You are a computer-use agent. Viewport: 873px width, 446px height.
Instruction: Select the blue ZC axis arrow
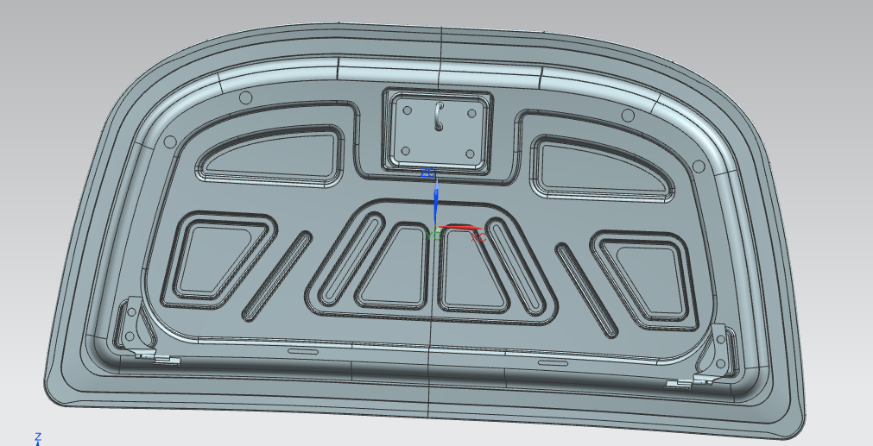[436, 201]
